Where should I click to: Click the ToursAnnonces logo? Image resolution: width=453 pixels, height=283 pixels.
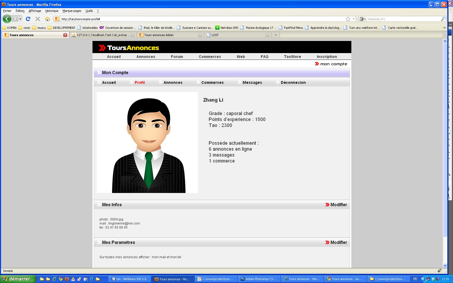[x=129, y=48]
